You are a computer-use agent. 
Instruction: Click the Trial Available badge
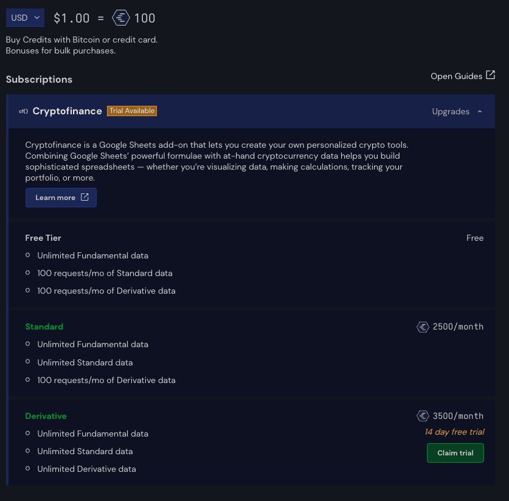coord(132,111)
